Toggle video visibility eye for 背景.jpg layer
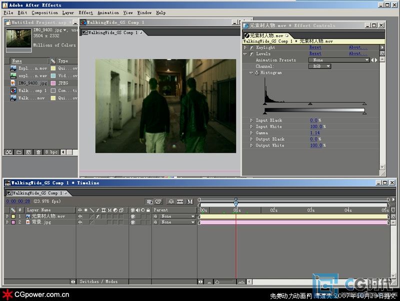The width and height of the screenshot is (400, 301). tap(133, 222)
